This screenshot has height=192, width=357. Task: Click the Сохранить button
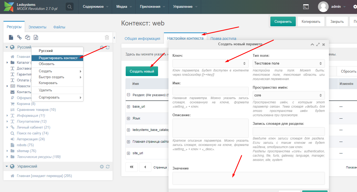click(x=283, y=22)
